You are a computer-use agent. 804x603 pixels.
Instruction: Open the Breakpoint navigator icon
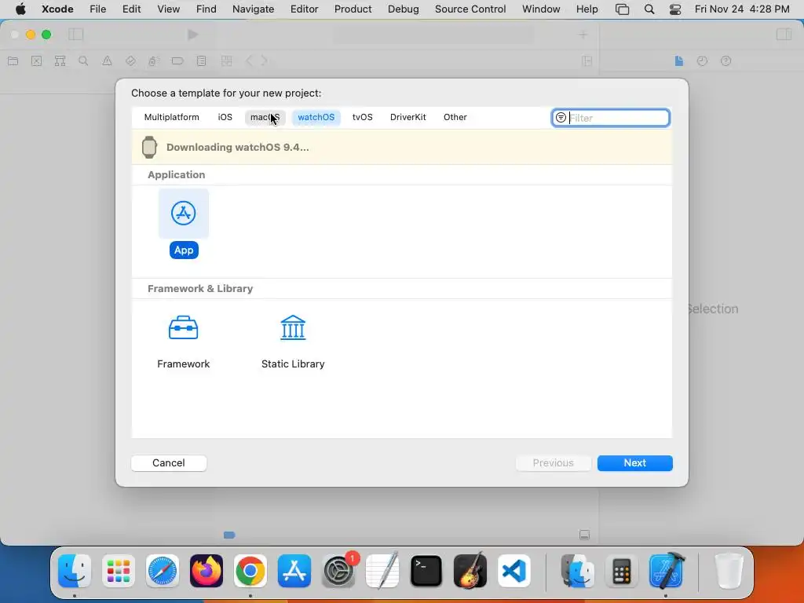point(177,61)
